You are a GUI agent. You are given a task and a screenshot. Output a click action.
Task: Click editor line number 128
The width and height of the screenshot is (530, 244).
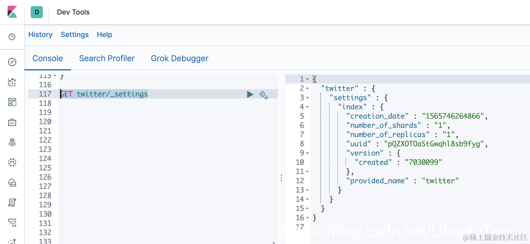click(45, 196)
